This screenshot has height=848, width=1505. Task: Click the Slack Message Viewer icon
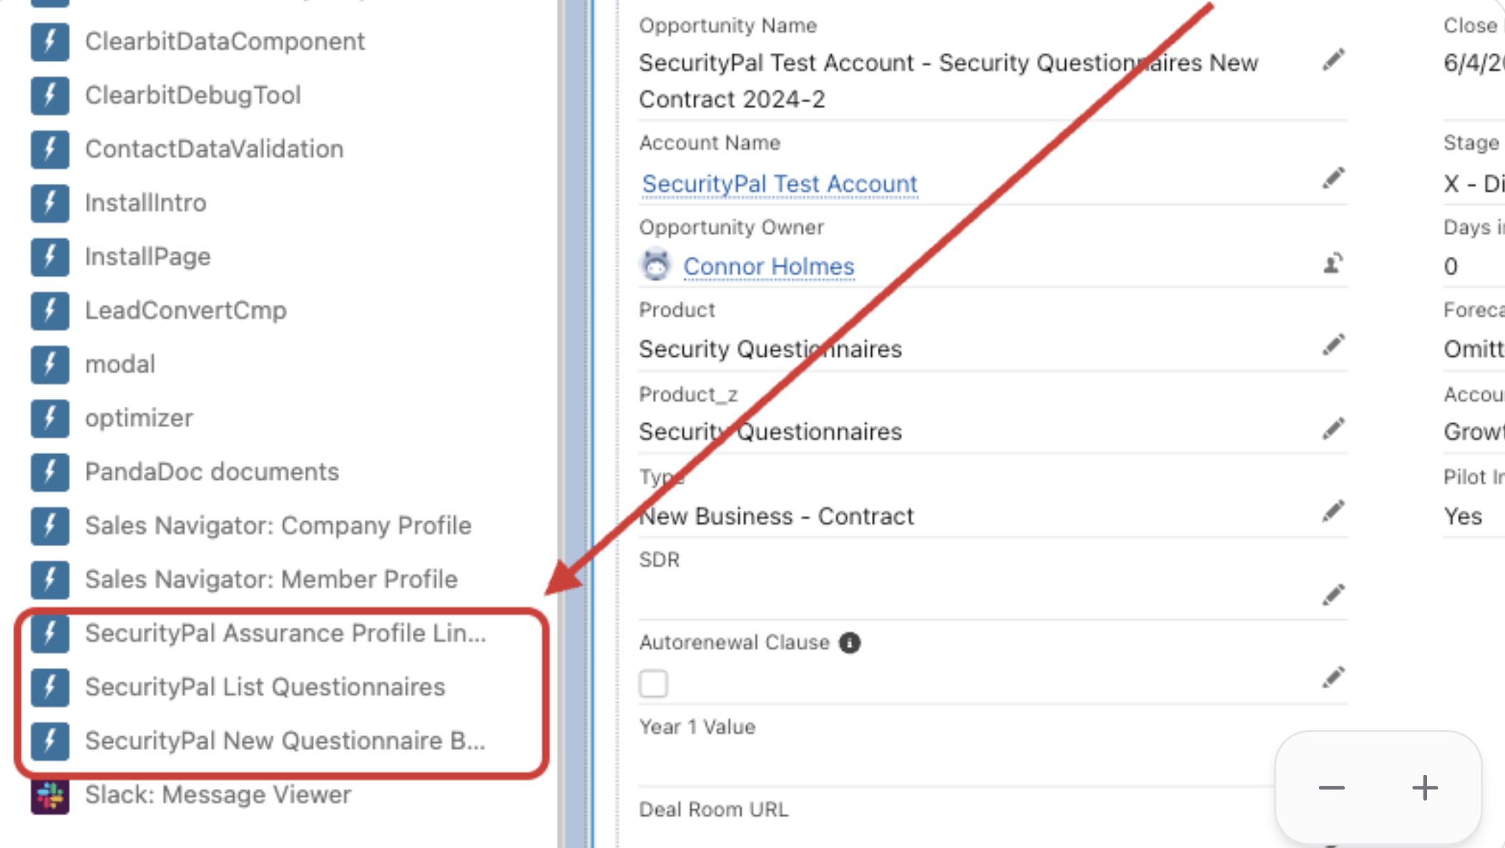[49, 795]
